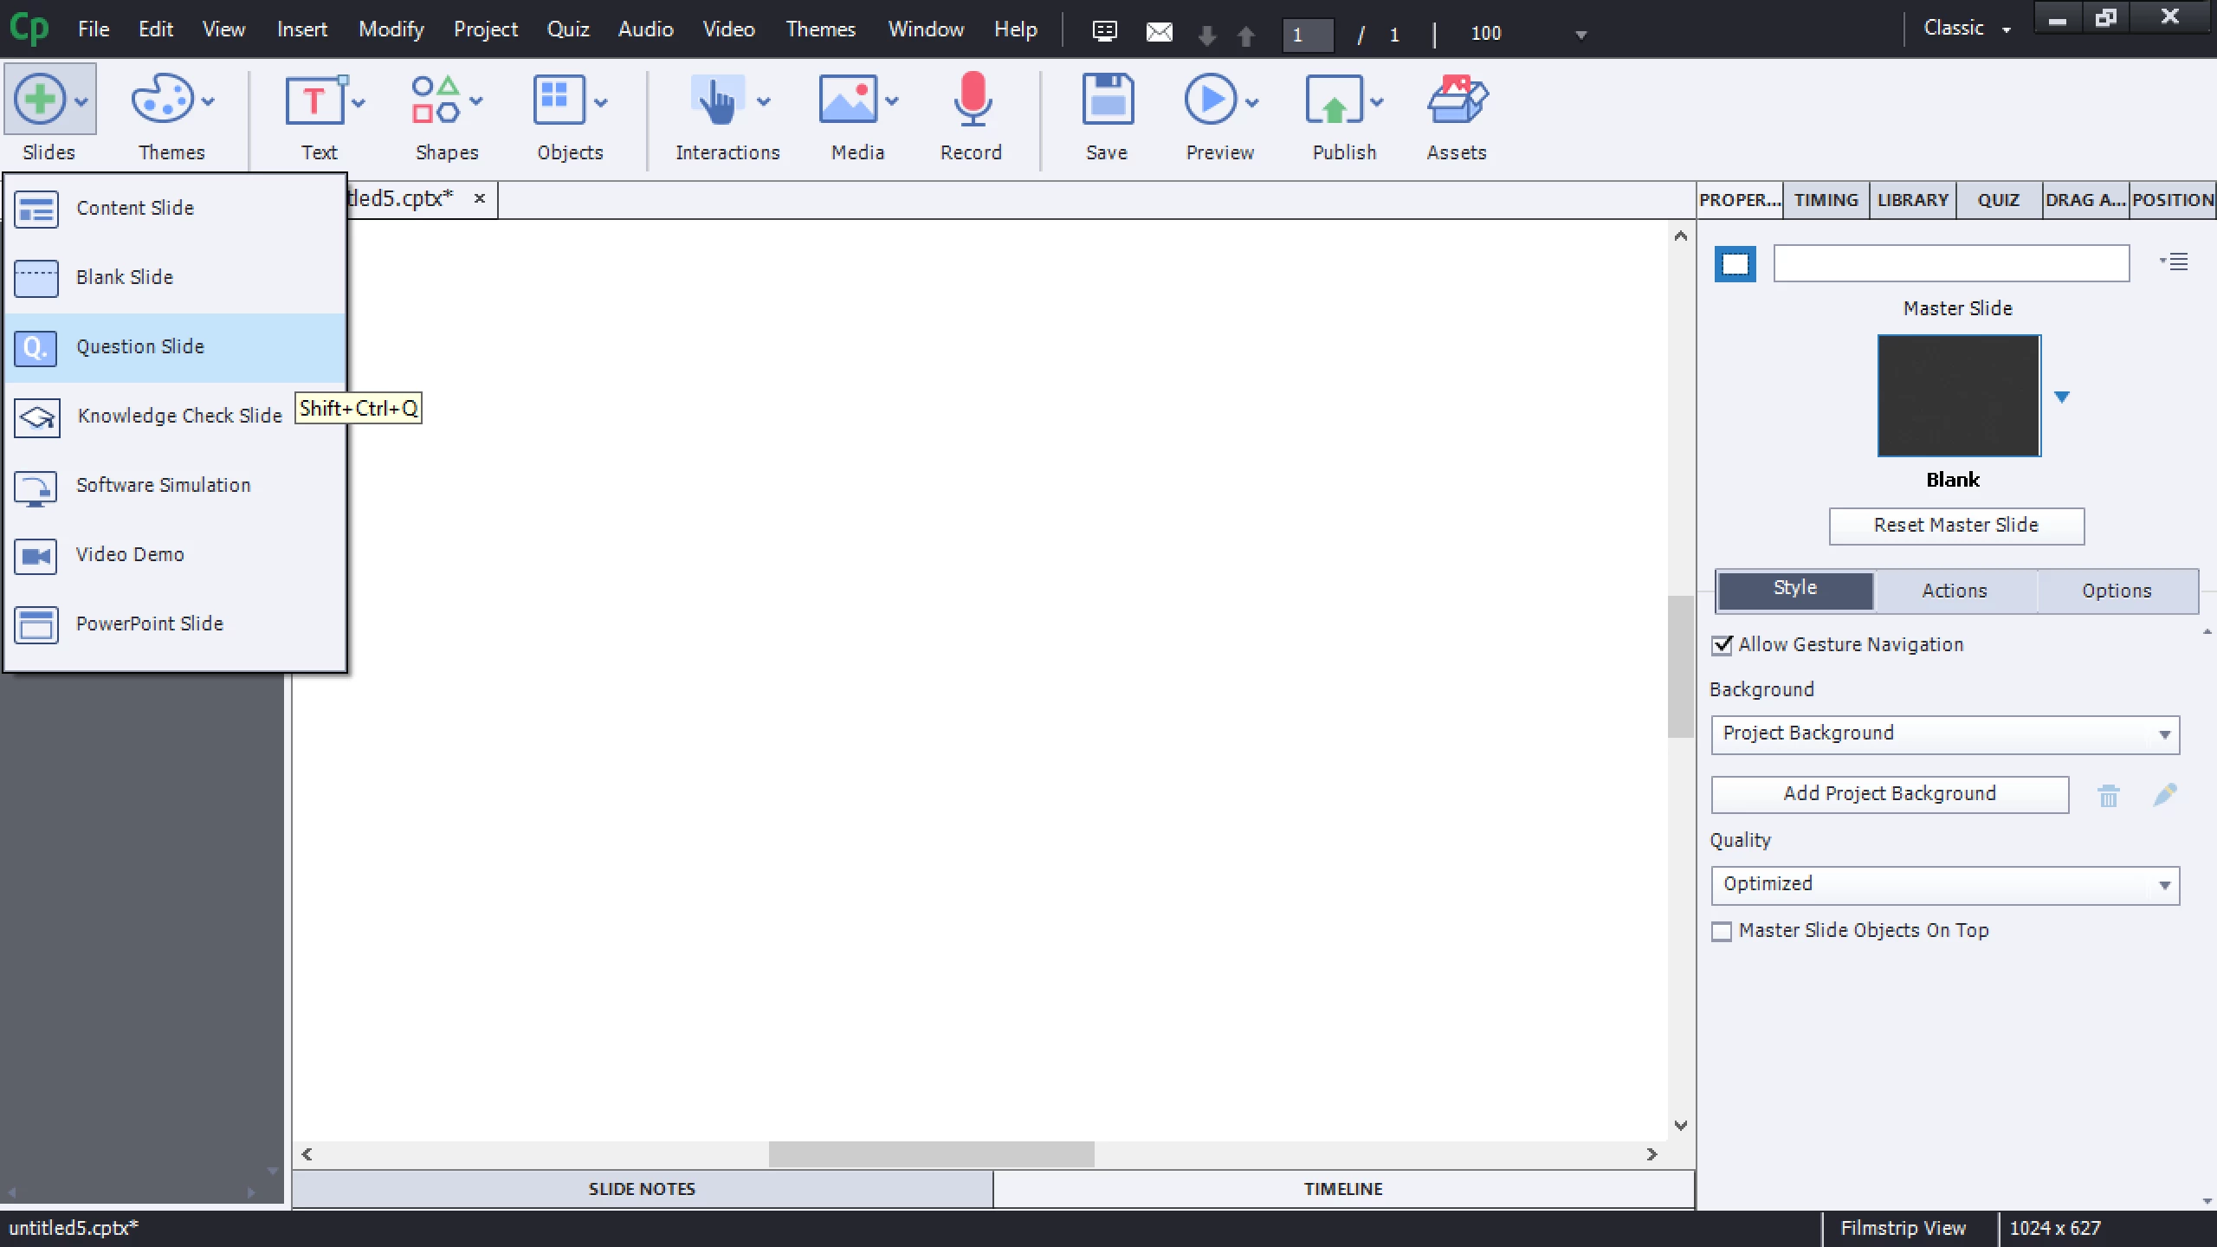Select the Blank master slide thumbnail
This screenshot has height=1247, width=2217.
click(1959, 396)
